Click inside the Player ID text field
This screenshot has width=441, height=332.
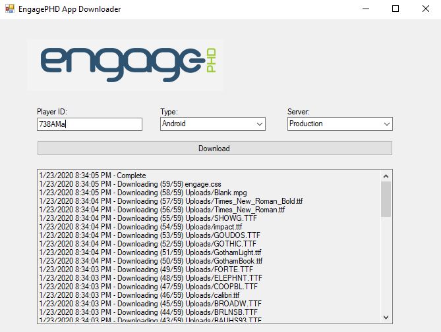(x=90, y=124)
